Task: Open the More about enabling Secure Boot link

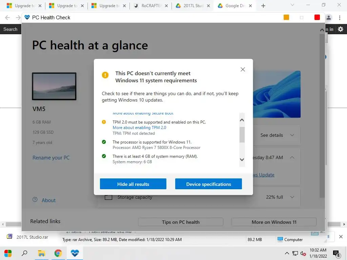Action: coord(143,113)
